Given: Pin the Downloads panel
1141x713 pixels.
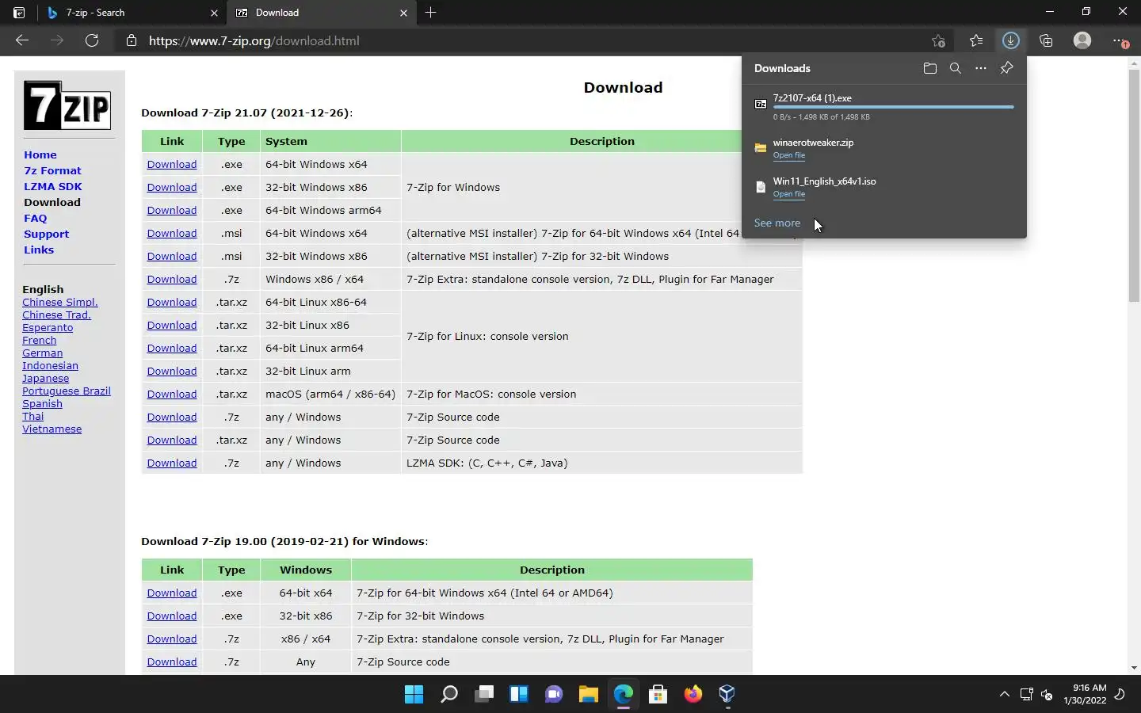Looking at the screenshot, I should tap(1006, 68).
